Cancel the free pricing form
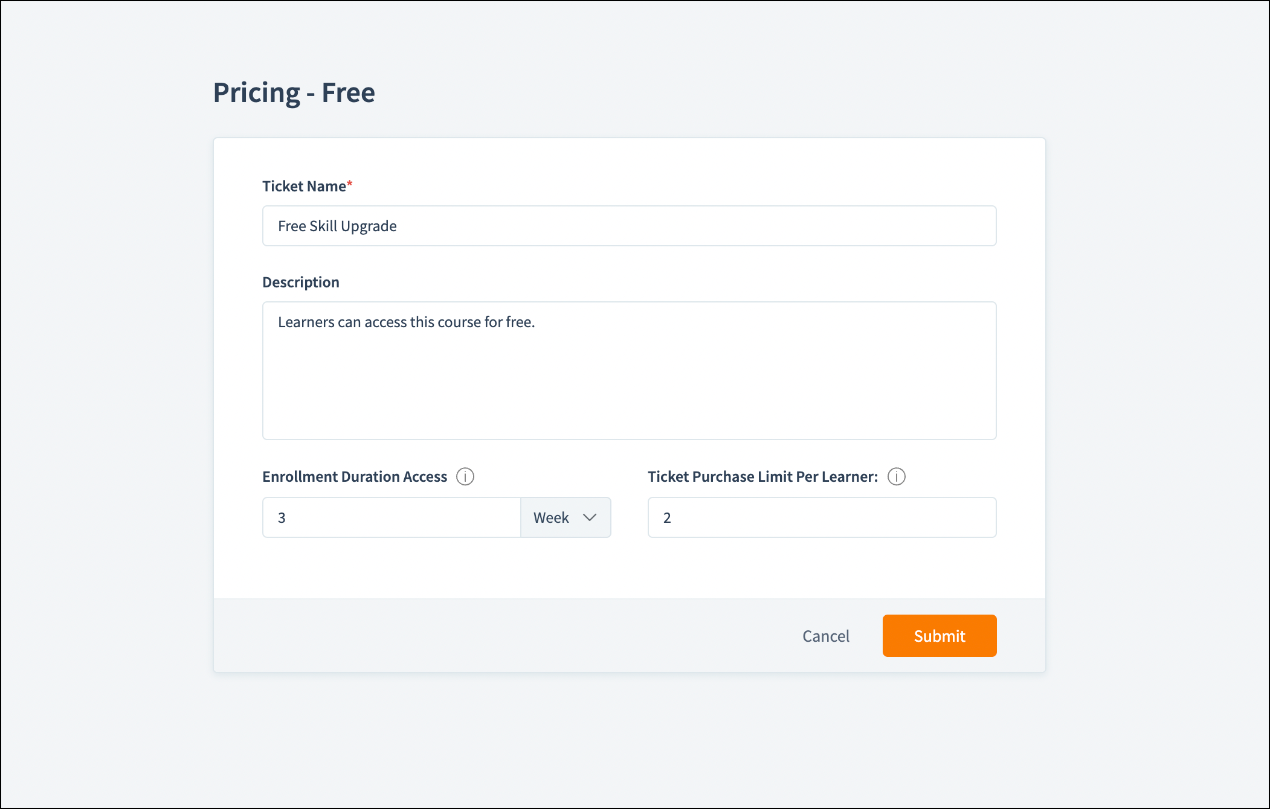Screen dimensions: 1270x809 825,636
